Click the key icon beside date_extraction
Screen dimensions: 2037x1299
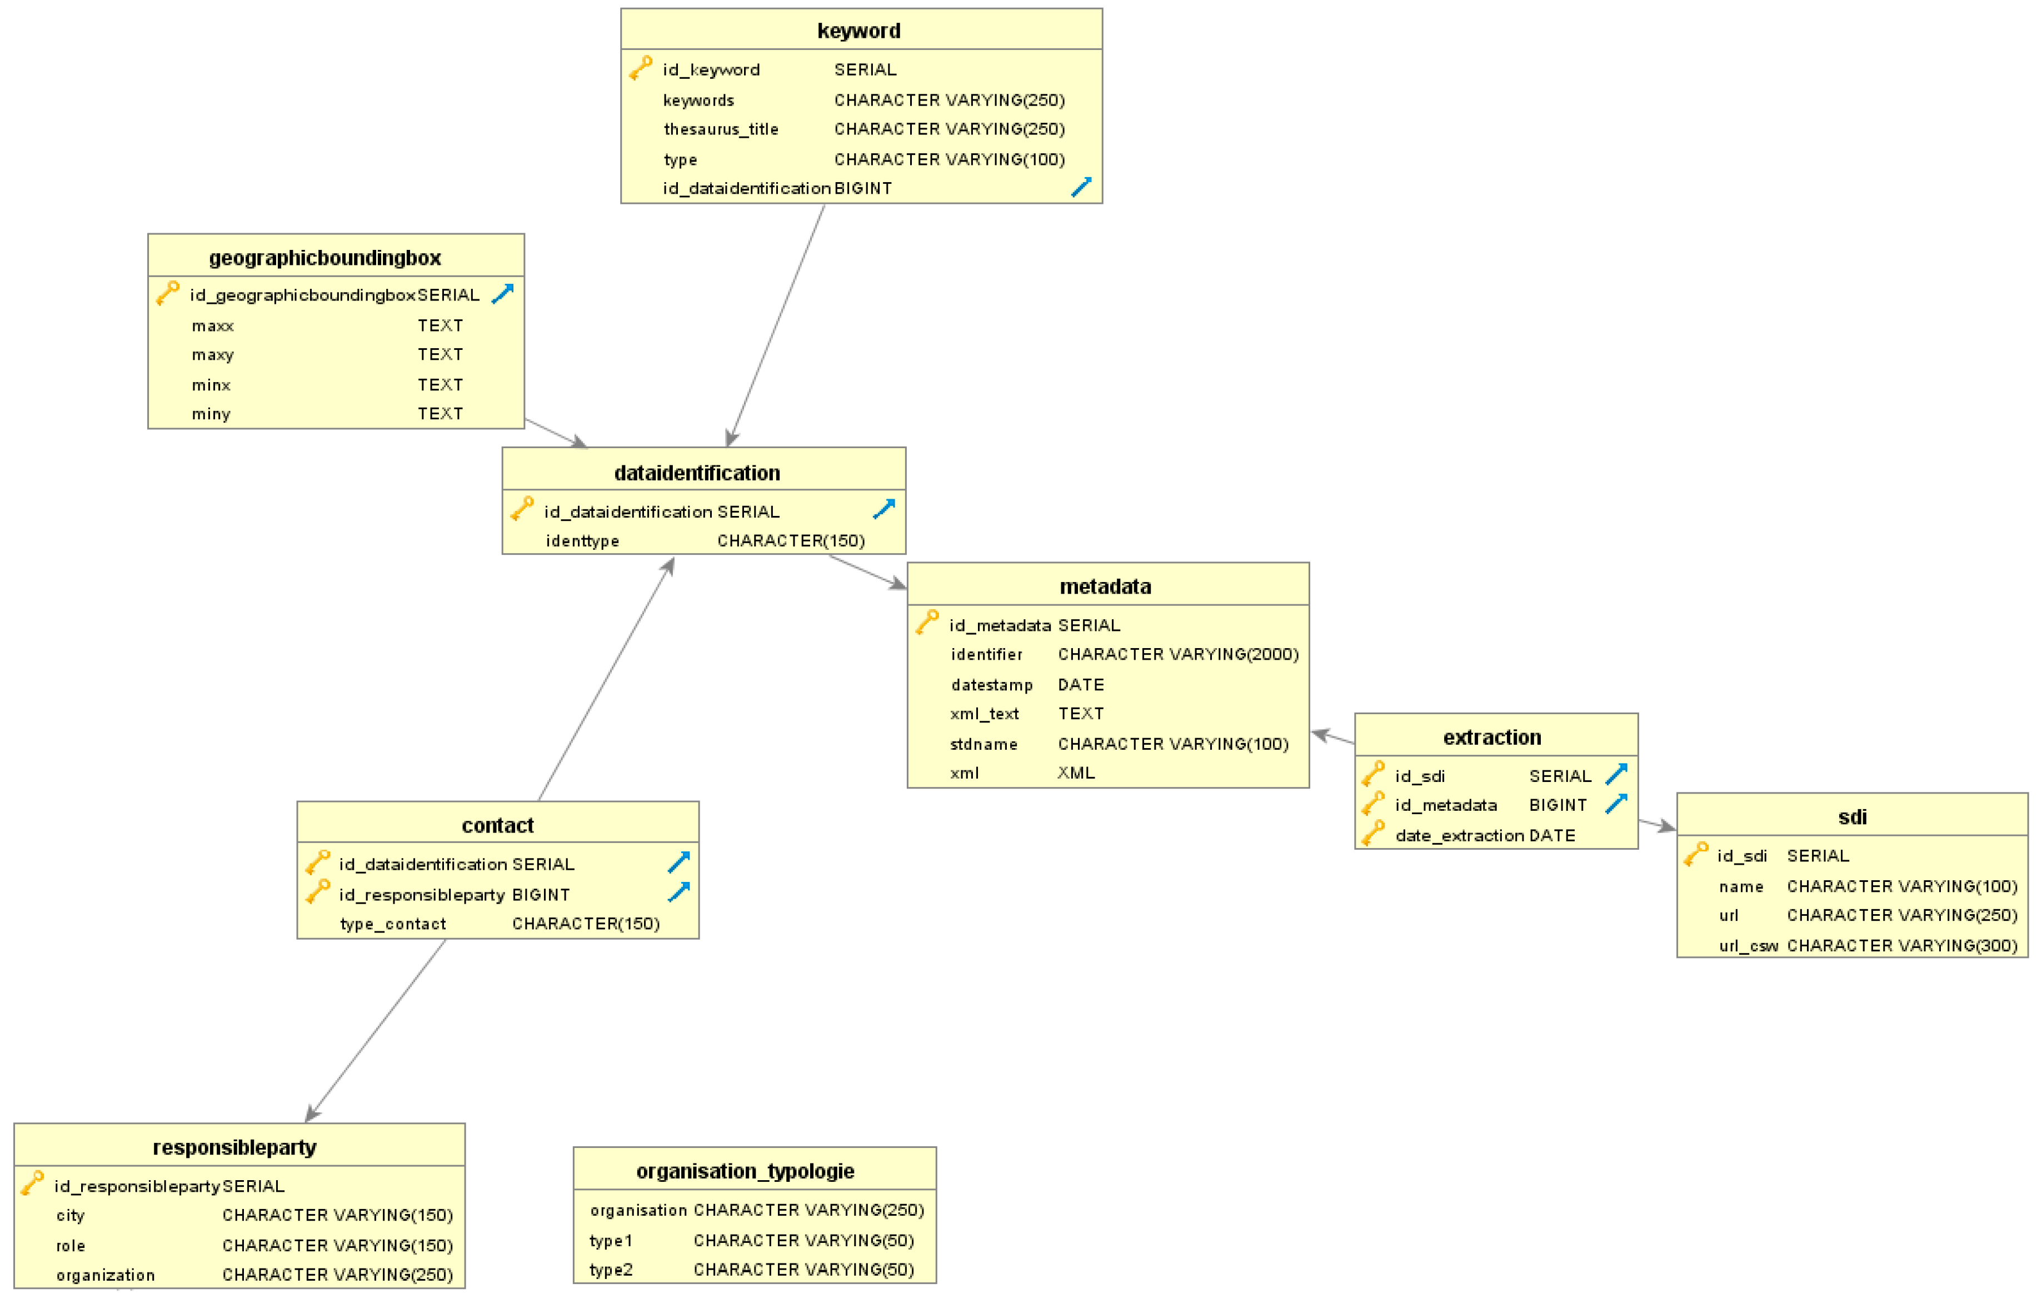click(1373, 834)
